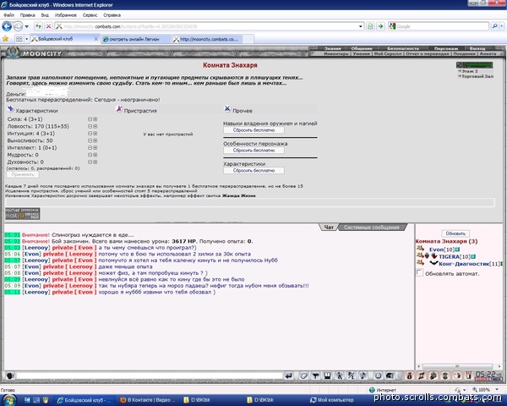Switch to the Системные сообщения tab

point(372,228)
